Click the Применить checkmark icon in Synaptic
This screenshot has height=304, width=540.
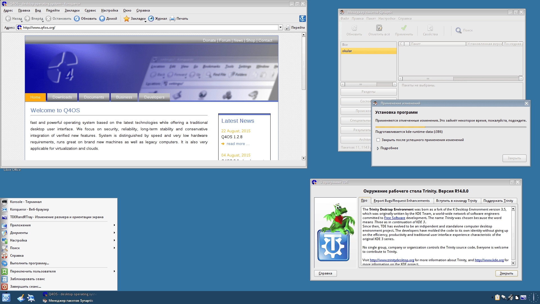[404, 28]
